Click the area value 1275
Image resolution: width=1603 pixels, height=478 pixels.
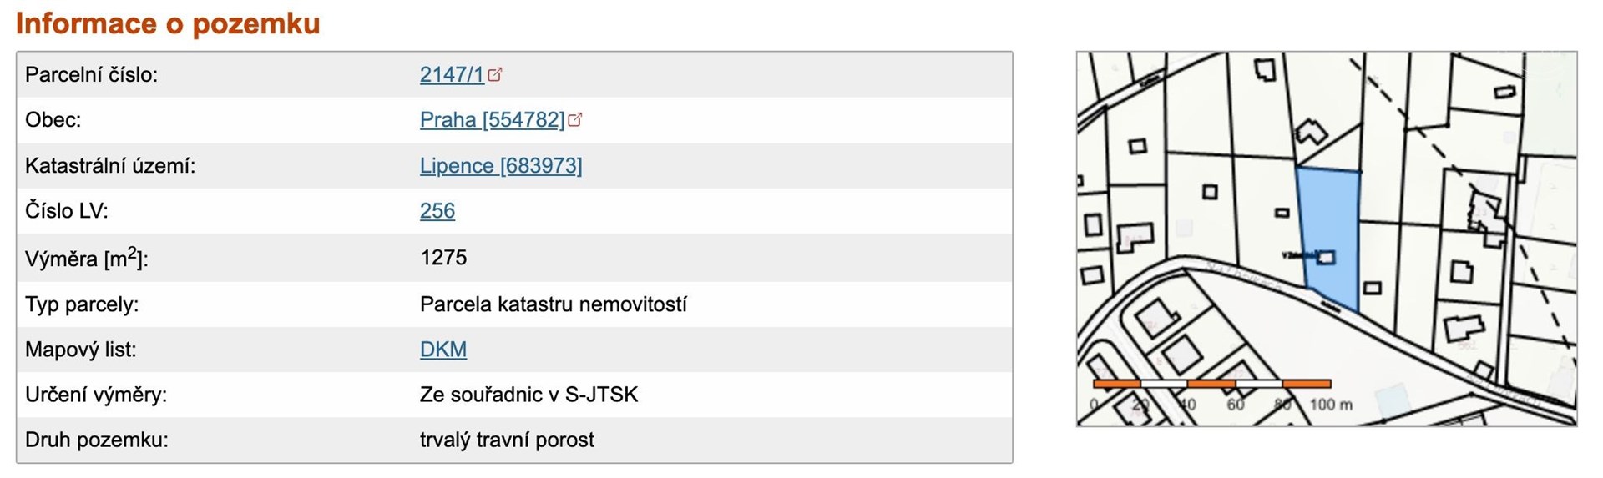[443, 257]
